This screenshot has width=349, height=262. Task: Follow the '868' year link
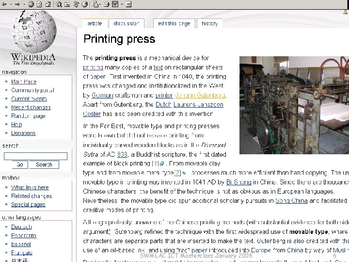(x=122, y=154)
